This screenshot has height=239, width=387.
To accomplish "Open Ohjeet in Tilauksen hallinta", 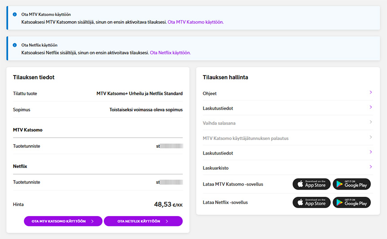I will pos(288,93).
